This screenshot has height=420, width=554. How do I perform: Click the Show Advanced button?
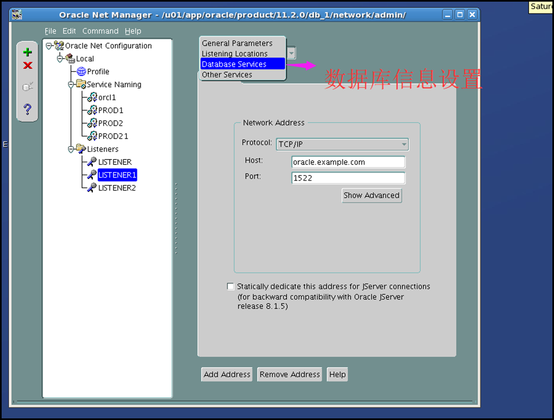(x=372, y=195)
